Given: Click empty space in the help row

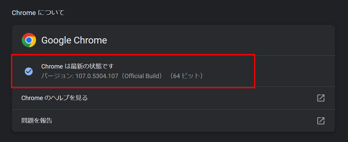Looking at the screenshot, I should (x=201, y=98).
